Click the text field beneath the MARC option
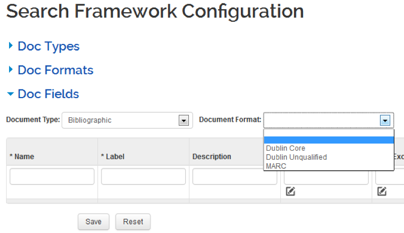 (326, 178)
